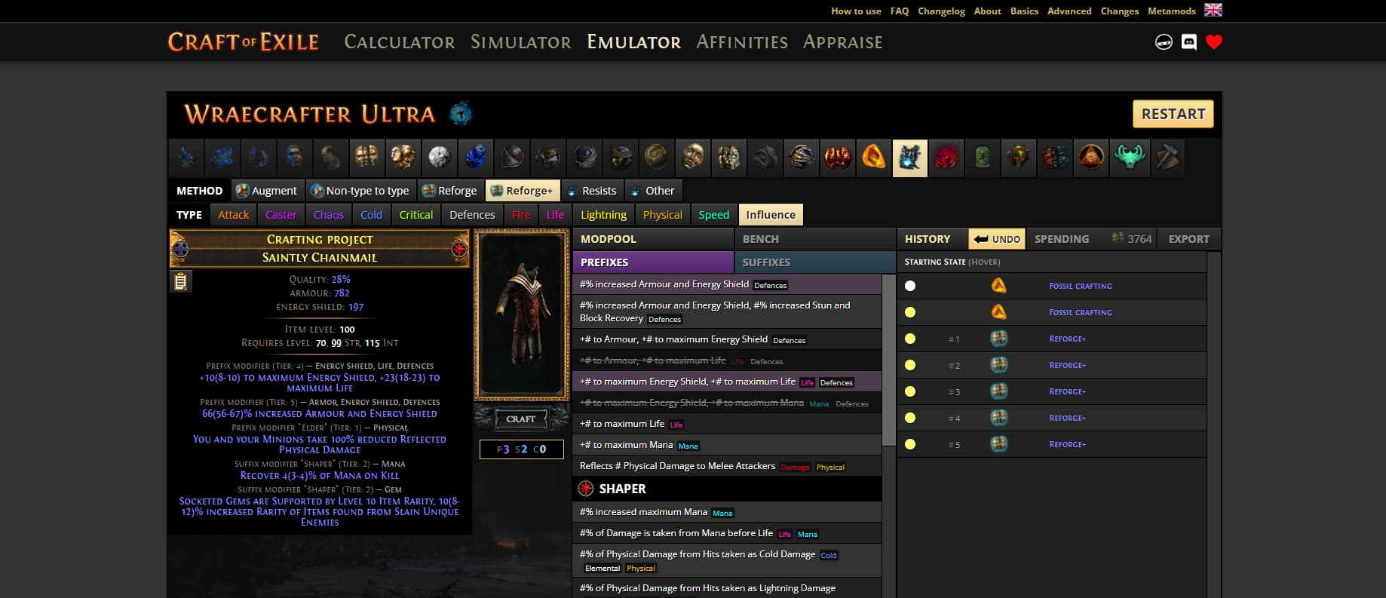Screen dimensions: 1386x598
Task: Collapse the SHAPER mod group header
Action: click(x=727, y=489)
